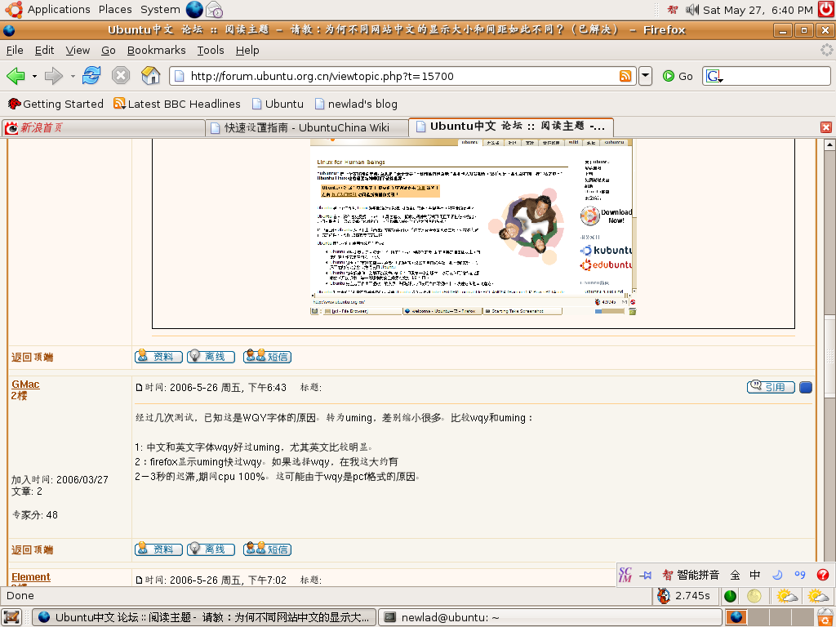Click the 引用 quote button on GMac's post
Screen dimensions: 836x627
[771, 387]
